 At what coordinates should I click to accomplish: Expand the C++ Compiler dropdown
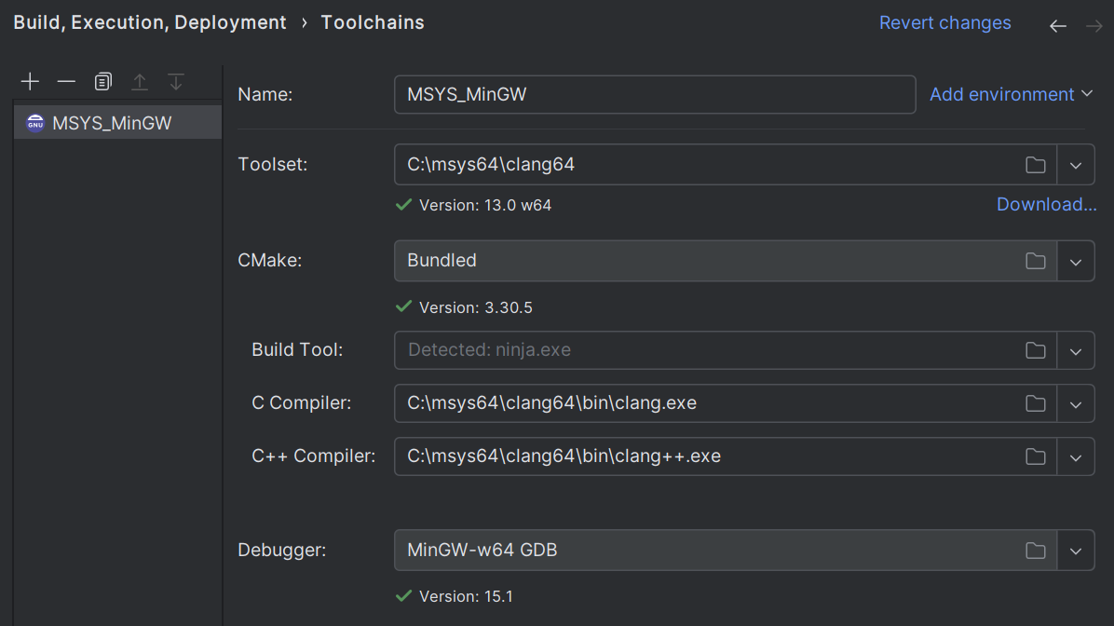click(x=1076, y=456)
